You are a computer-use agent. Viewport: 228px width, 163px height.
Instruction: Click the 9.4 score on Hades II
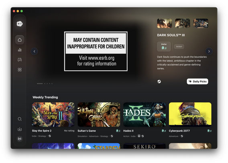(x=164, y=131)
